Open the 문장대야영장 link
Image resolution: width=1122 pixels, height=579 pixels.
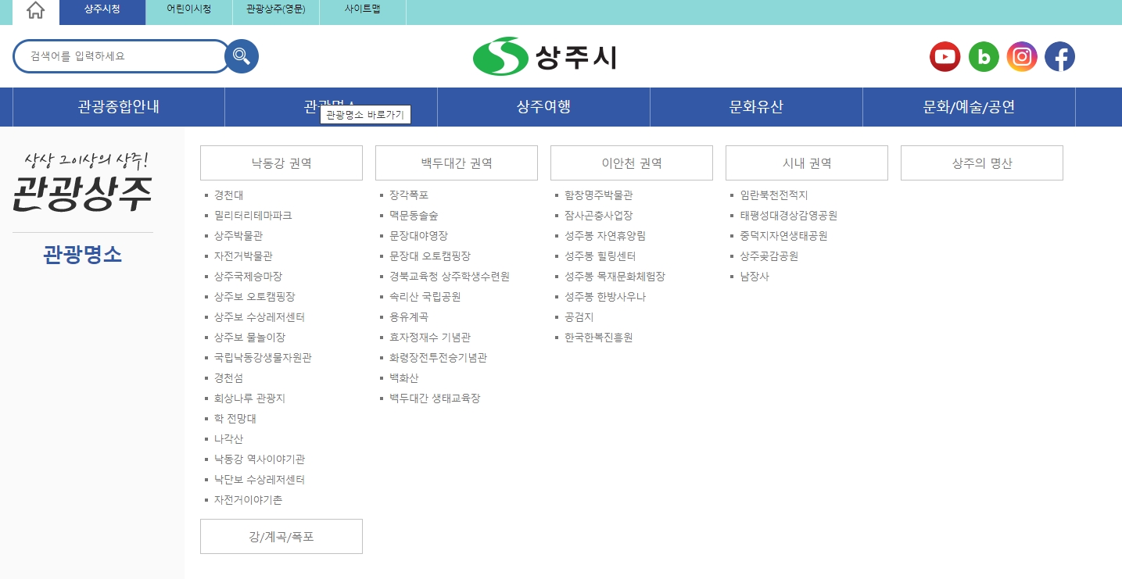coord(418,236)
